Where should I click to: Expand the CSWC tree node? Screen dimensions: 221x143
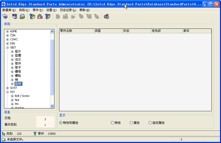click(8, 39)
